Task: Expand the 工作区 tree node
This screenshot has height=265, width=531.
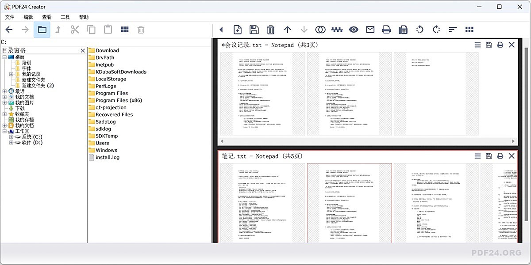Action: point(4,131)
